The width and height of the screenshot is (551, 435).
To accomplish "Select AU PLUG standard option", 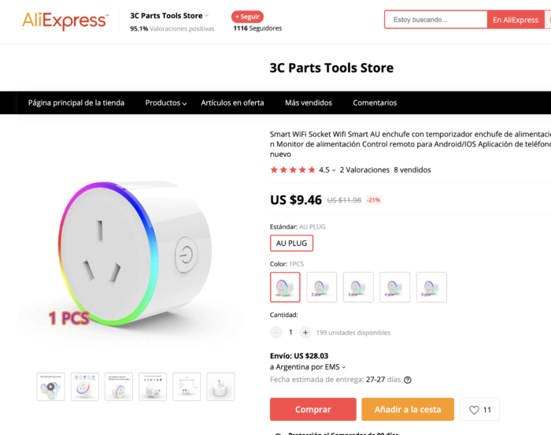I will click(291, 244).
